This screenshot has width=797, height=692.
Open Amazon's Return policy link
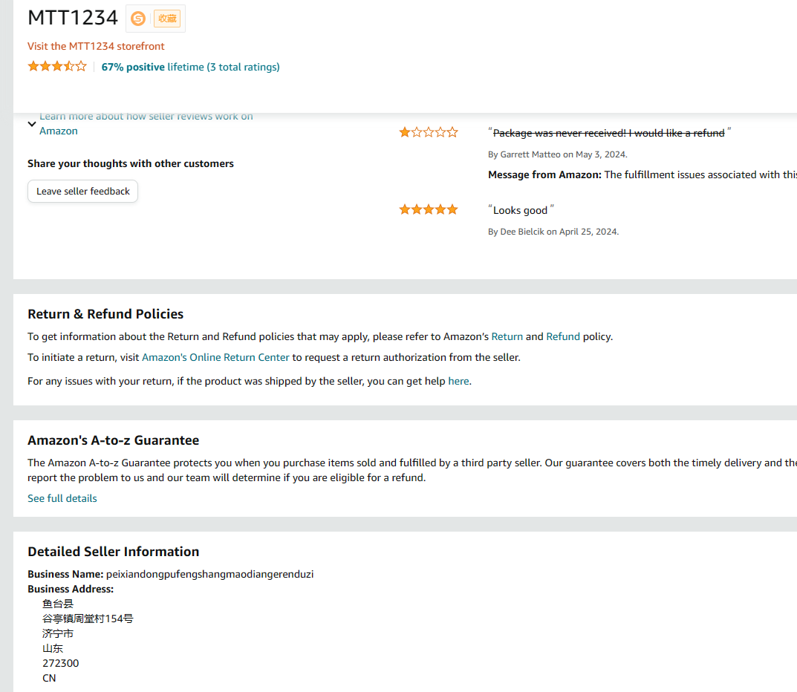pyautogui.click(x=507, y=336)
